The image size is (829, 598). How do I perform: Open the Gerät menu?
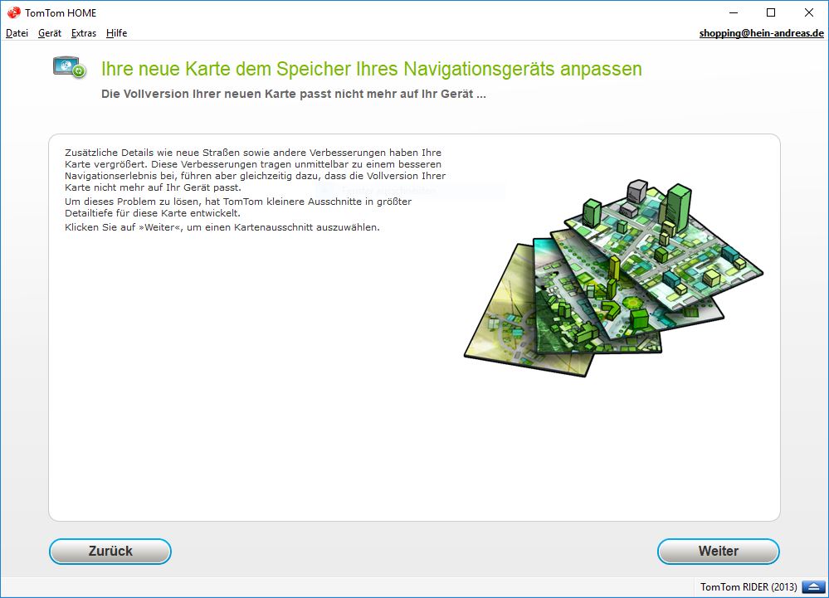click(x=50, y=33)
